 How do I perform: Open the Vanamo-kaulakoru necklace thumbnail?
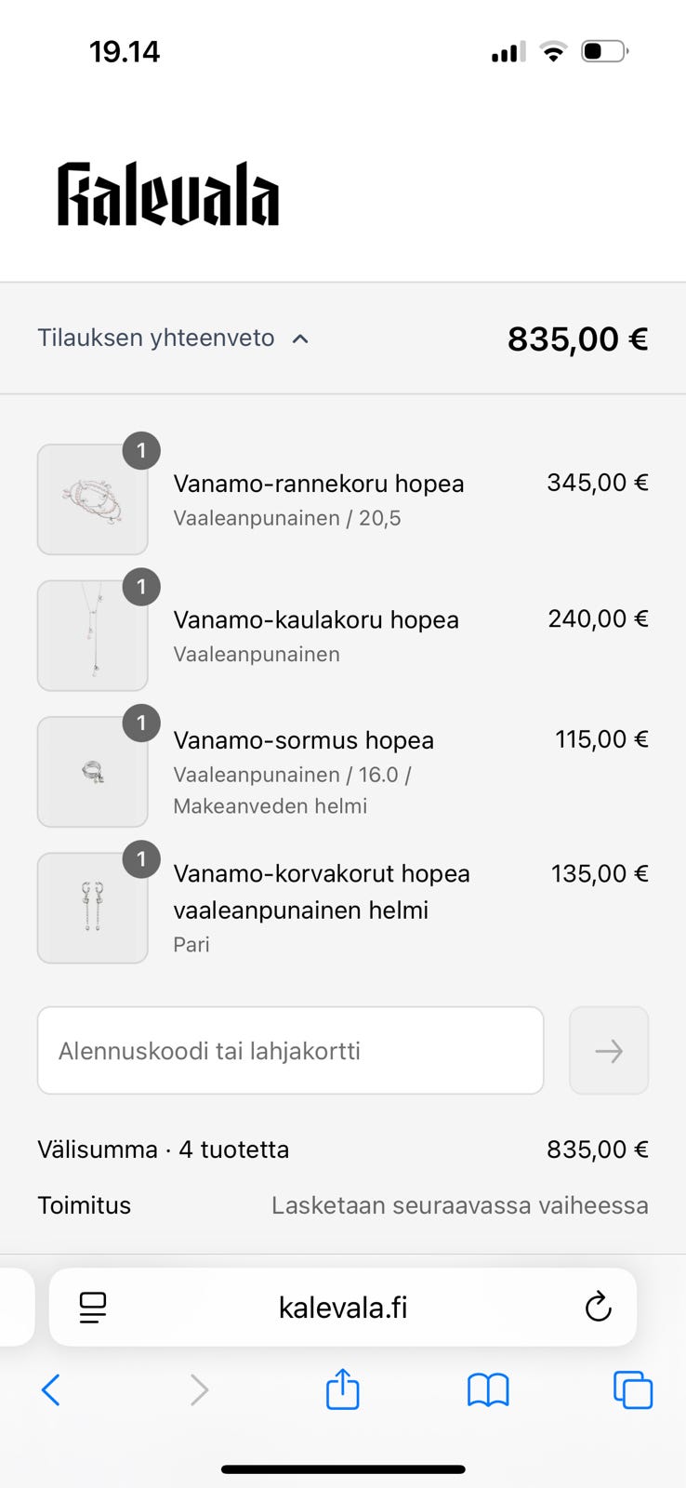[x=93, y=635]
